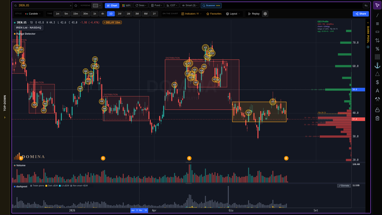Click the padlock lock-drawings icon
The width and height of the screenshot is (382, 215).
(x=377, y=110)
